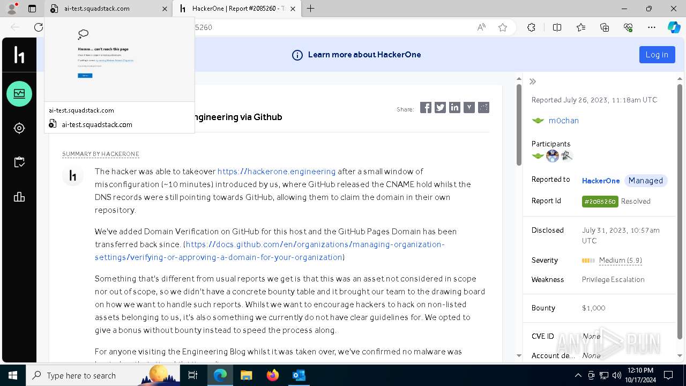Open Browser essentials heart icon
686x386 pixels.
point(628,27)
